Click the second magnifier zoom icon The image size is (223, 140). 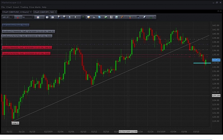[x=64, y=17]
